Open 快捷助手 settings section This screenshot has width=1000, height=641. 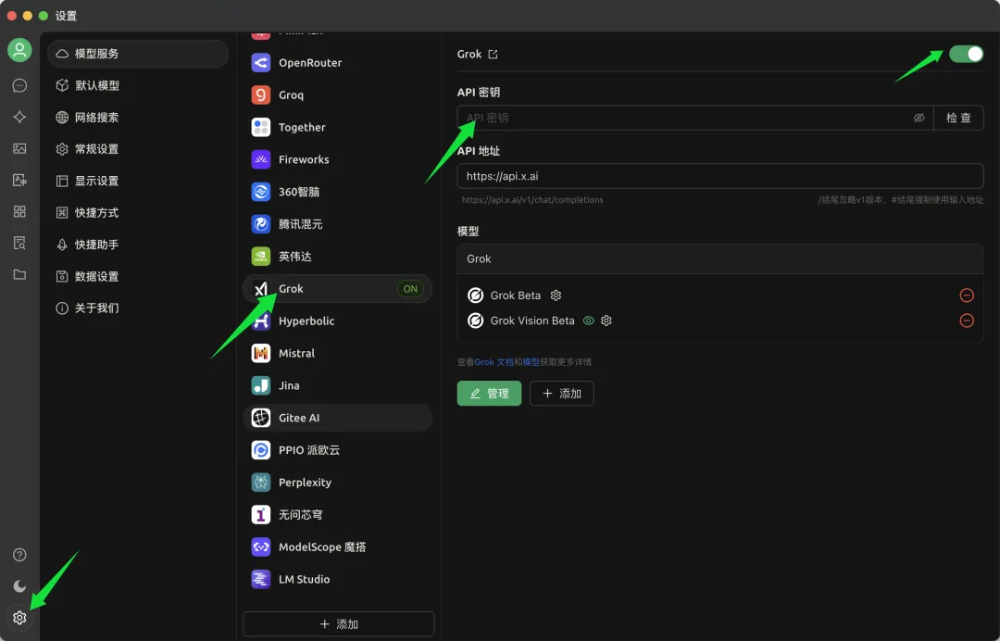(x=138, y=245)
